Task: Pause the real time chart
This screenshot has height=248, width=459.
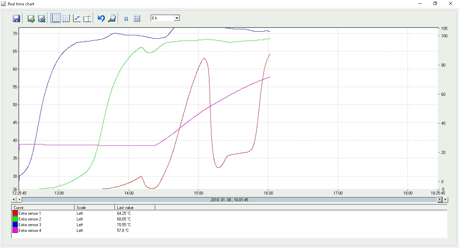Action: [x=126, y=19]
